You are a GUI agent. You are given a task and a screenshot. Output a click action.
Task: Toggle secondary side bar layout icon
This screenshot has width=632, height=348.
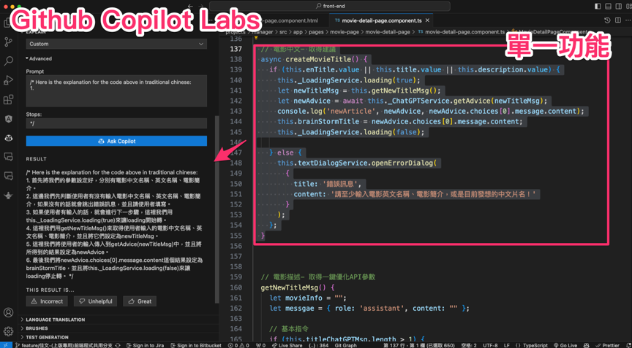click(618, 6)
